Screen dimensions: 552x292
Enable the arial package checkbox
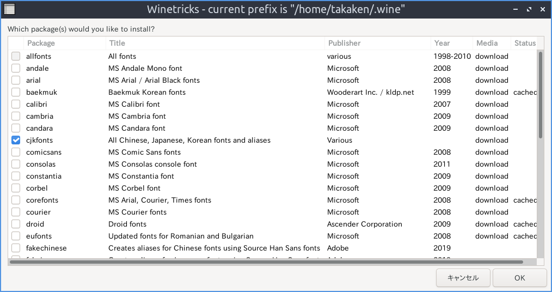point(16,80)
